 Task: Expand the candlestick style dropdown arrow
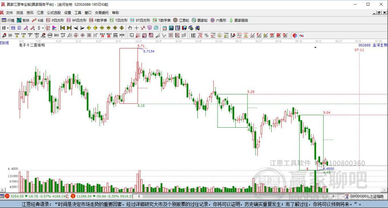42,28
